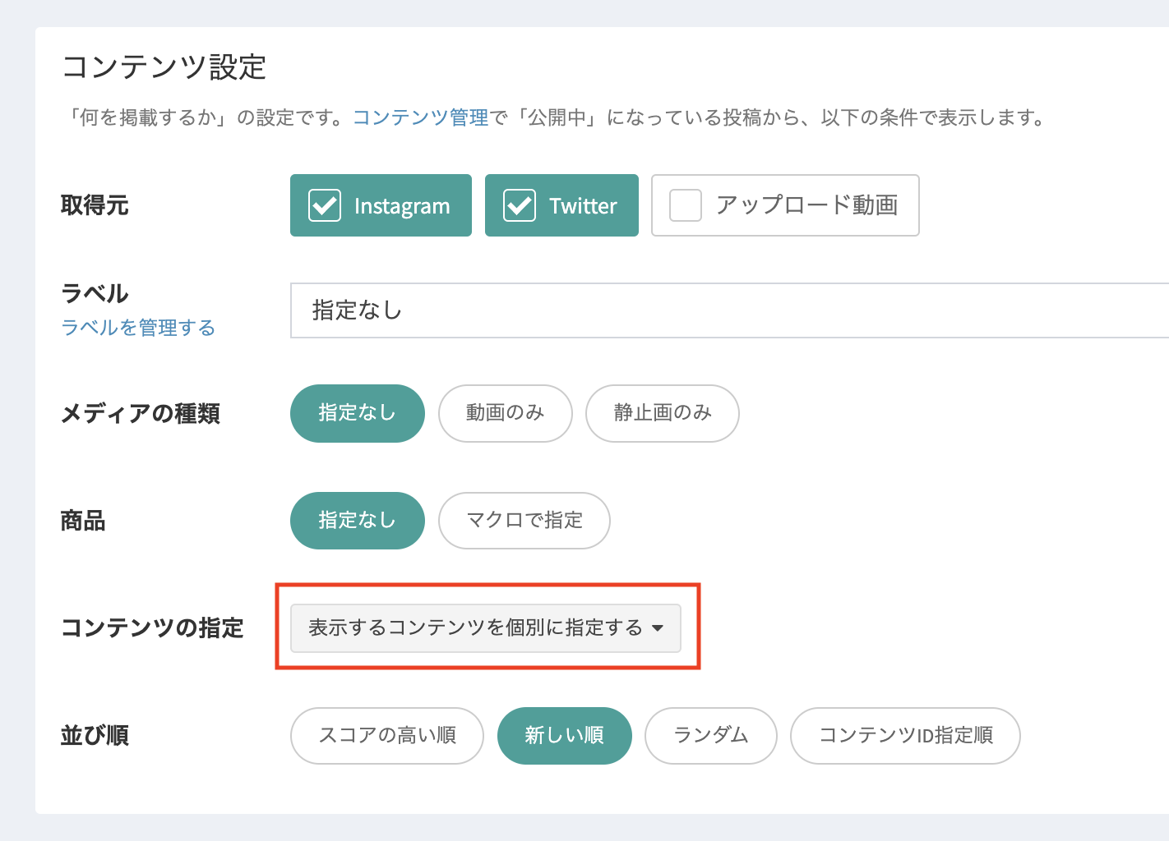This screenshot has height=841, width=1169.
Task: Sort by コンテンツID指定順
Action: pyautogui.click(x=904, y=736)
